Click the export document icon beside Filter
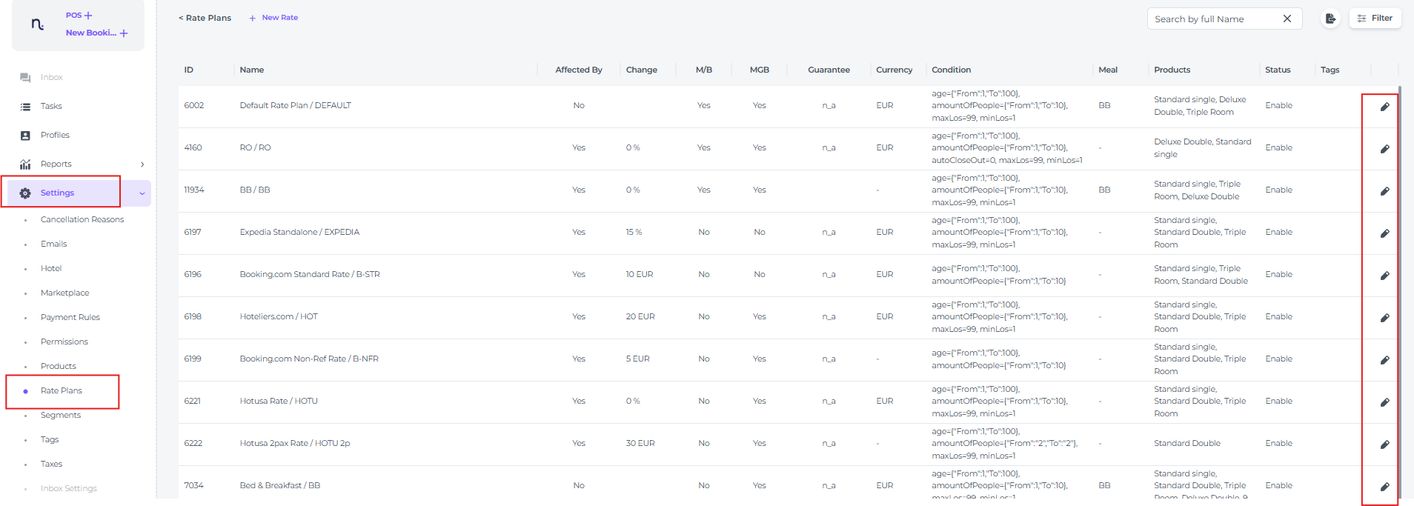Image resolution: width=1414 pixels, height=506 pixels. tap(1330, 19)
